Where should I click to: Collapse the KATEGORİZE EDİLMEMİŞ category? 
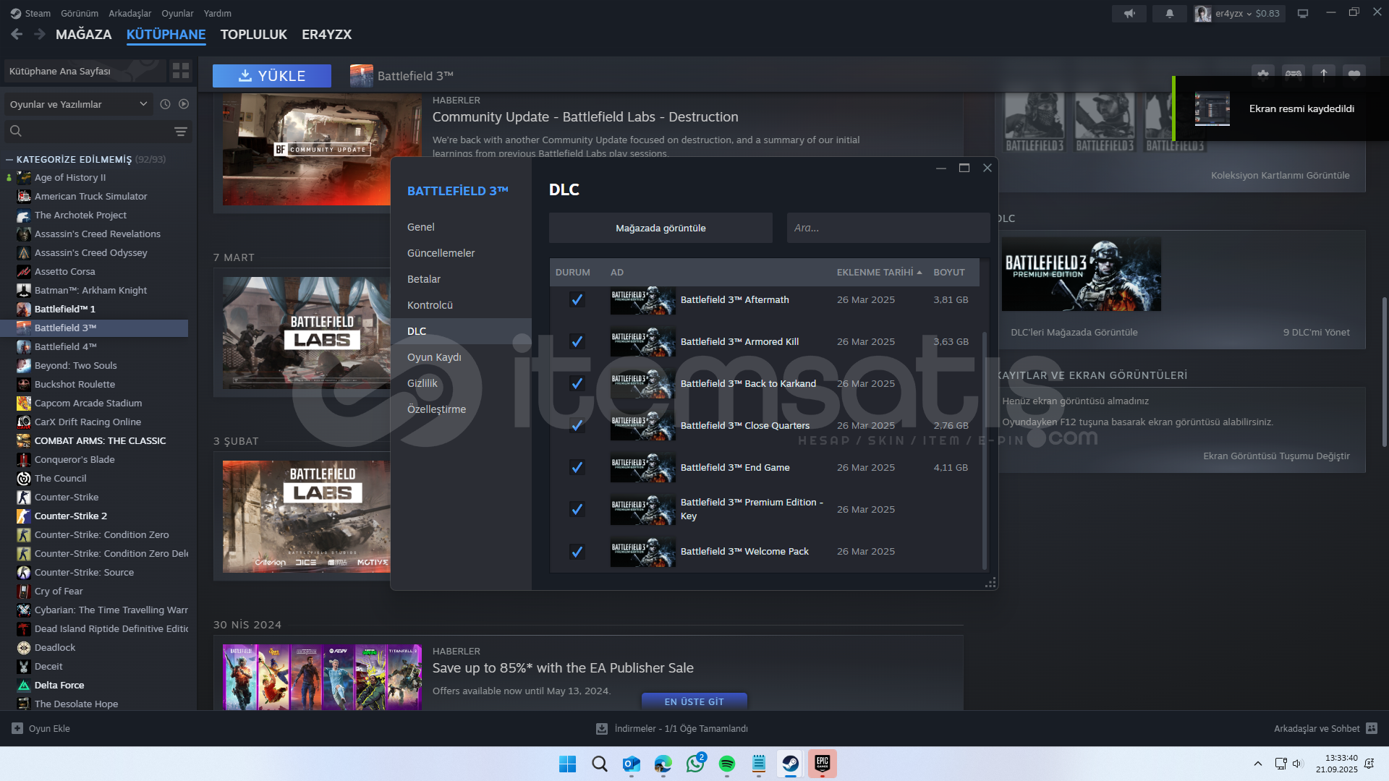pos(9,159)
